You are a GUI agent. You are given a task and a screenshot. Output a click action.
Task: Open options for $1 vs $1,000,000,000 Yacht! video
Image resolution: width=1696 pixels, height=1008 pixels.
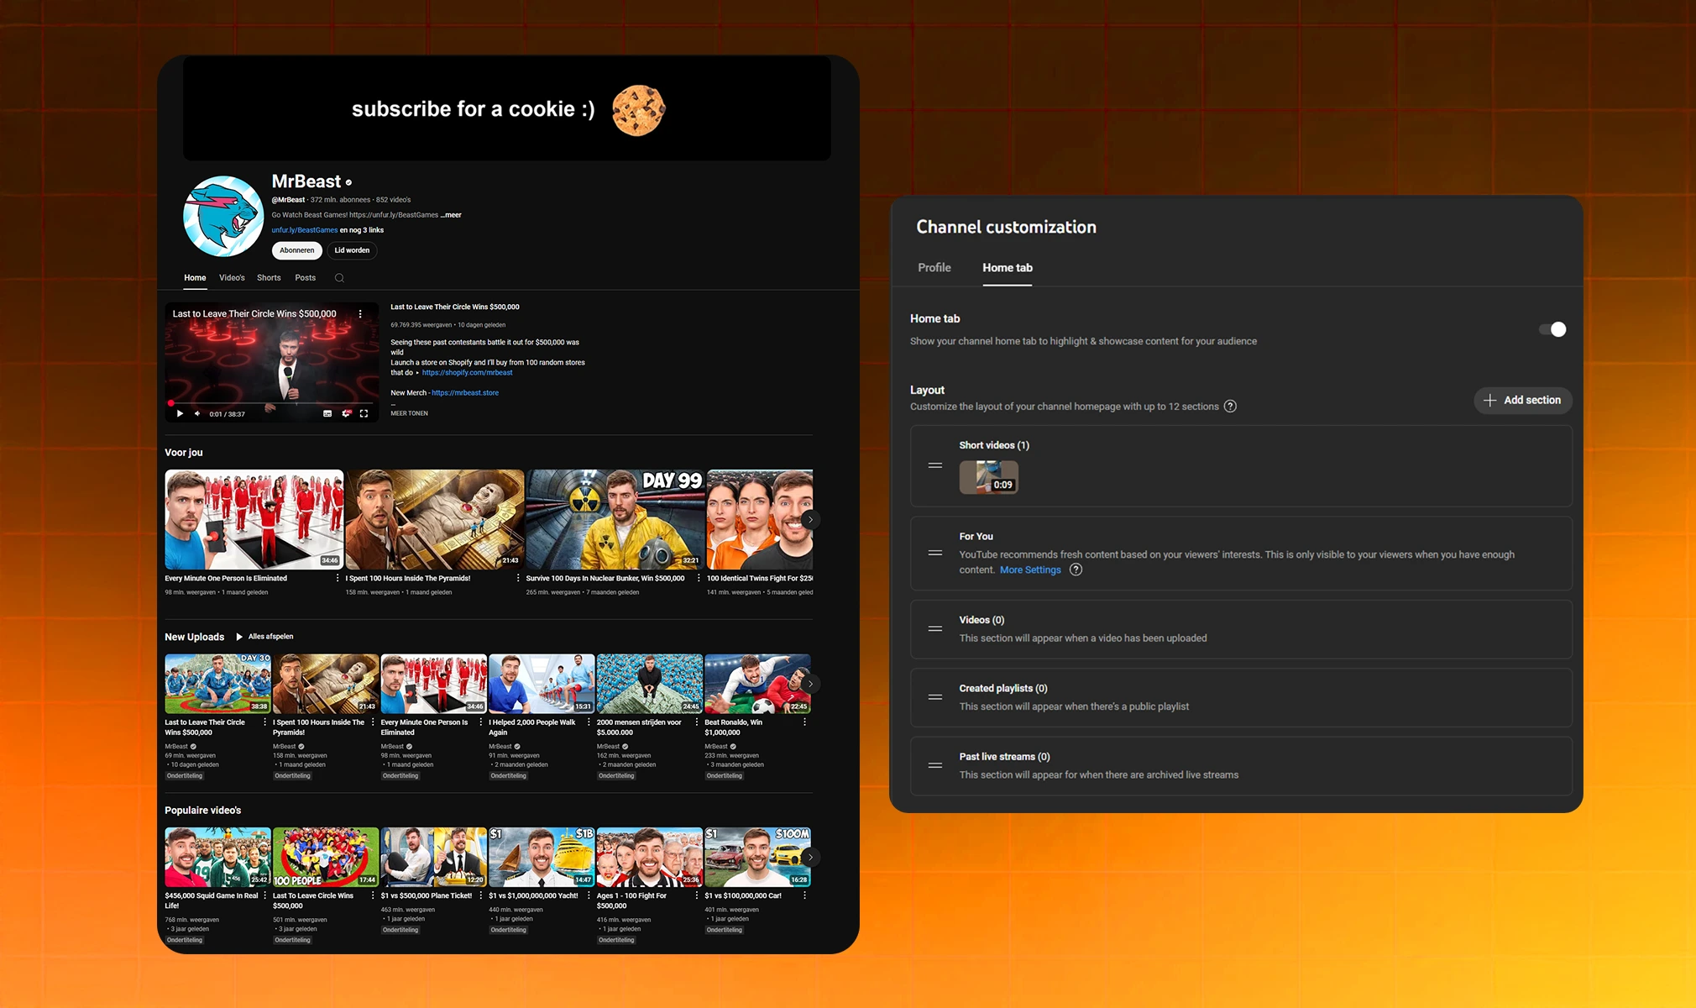(x=589, y=895)
